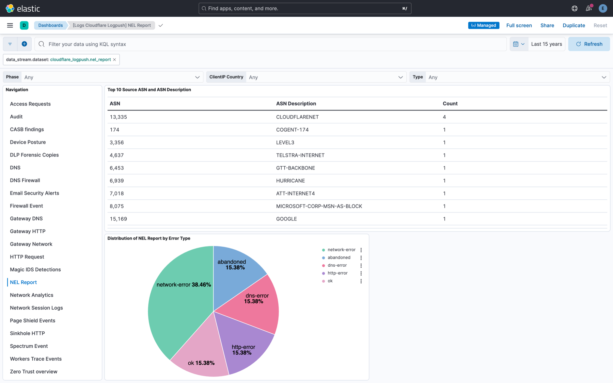Expand the Phase filter dropdown
Screen dimensions: 613x383
tap(112, 77)
